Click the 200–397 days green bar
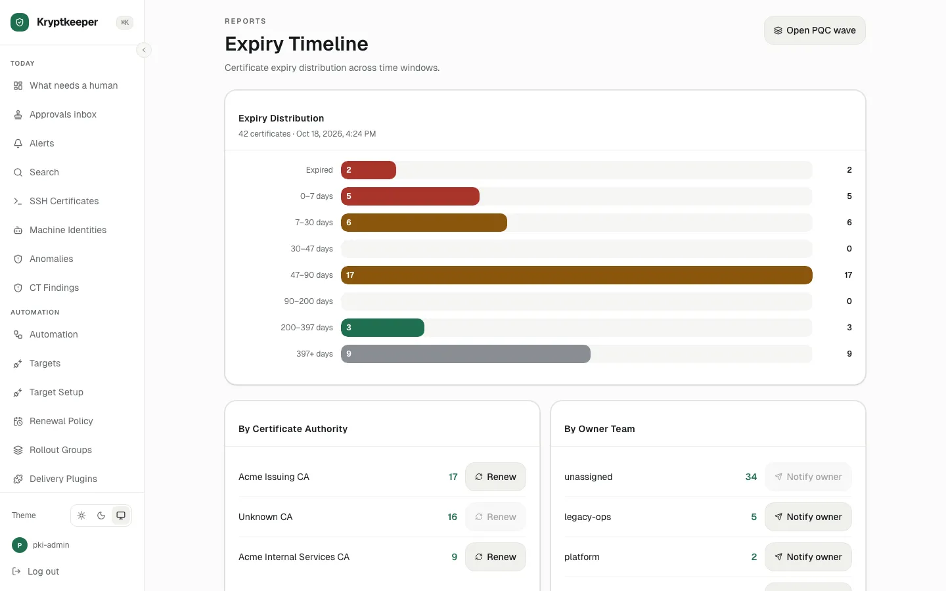This screenshot has width=946, height=591. coord(382,328)
